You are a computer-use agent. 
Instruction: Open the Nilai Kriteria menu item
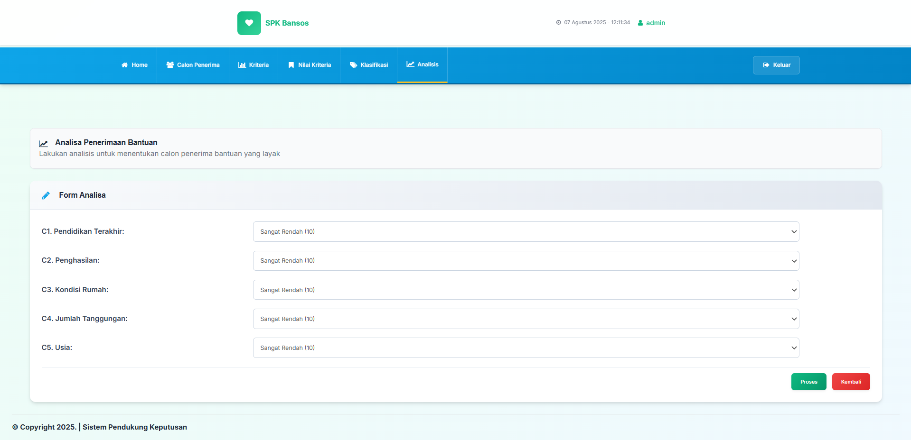point(309,65)
